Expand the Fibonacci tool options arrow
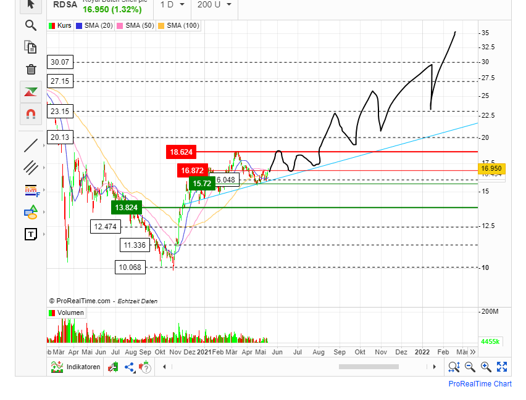Screen dimensions: 526x400 (x=44, y=190)
